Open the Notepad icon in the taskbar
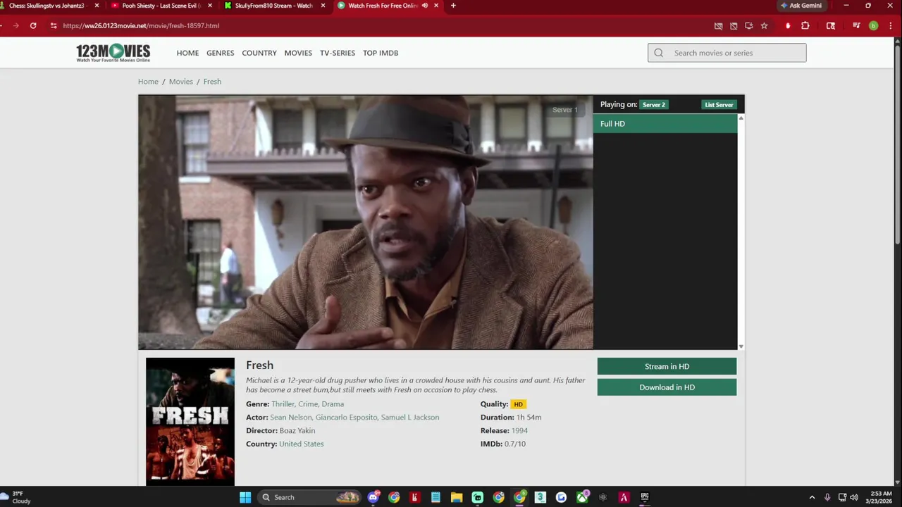This screenshot has height=507, width=902. (435, 497)
